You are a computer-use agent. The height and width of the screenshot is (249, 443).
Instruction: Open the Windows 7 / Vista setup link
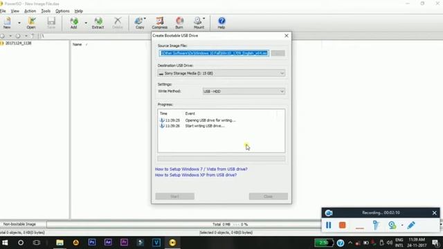click(201, 169)
